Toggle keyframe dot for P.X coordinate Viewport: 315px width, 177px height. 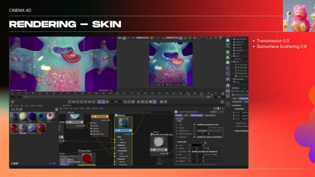234,113
